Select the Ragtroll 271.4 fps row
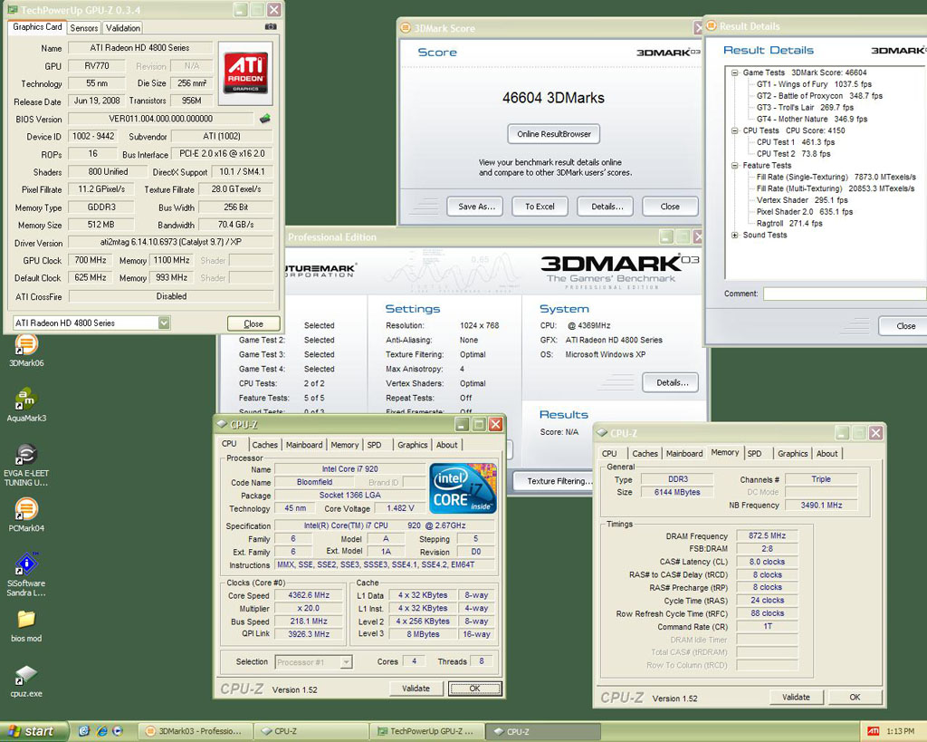 pos(789,223)
